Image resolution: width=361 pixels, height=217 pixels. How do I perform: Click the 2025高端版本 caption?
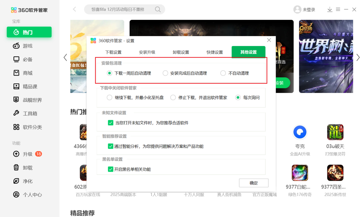[123, 194]
